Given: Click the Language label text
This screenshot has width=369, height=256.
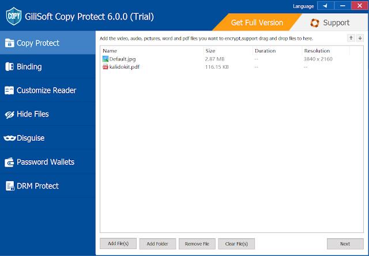Looking at the screenshot, I should click(303, 6).
